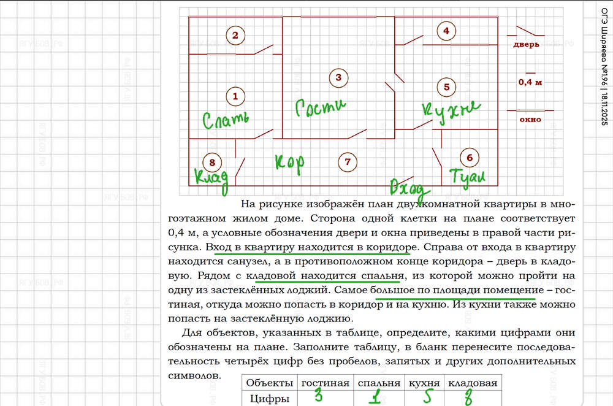This screenshot has height=406, width=613.
Task: Click the circled number 1 on the plan
Action: coord(234,96)
